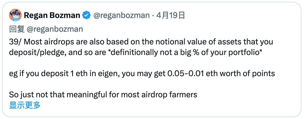This screenshot has width=304, height=119.
Task: Click the "deposit/pledge" text
Action: click(x=36, y=52)
